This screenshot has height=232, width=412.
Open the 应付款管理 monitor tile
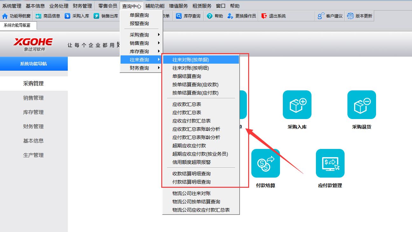[330, 163]
